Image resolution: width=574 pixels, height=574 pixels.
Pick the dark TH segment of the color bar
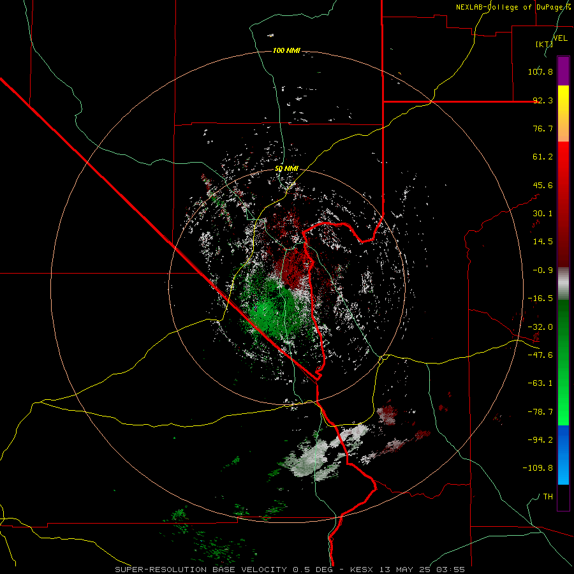563,497
